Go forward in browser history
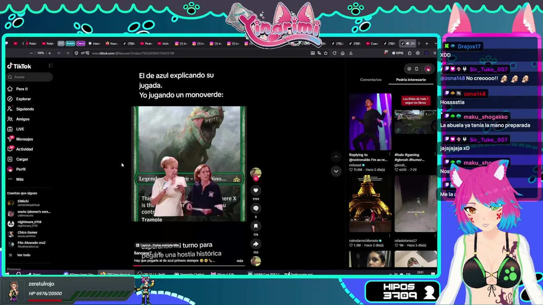This screenshot has height=305, width=543. [67, 53]
